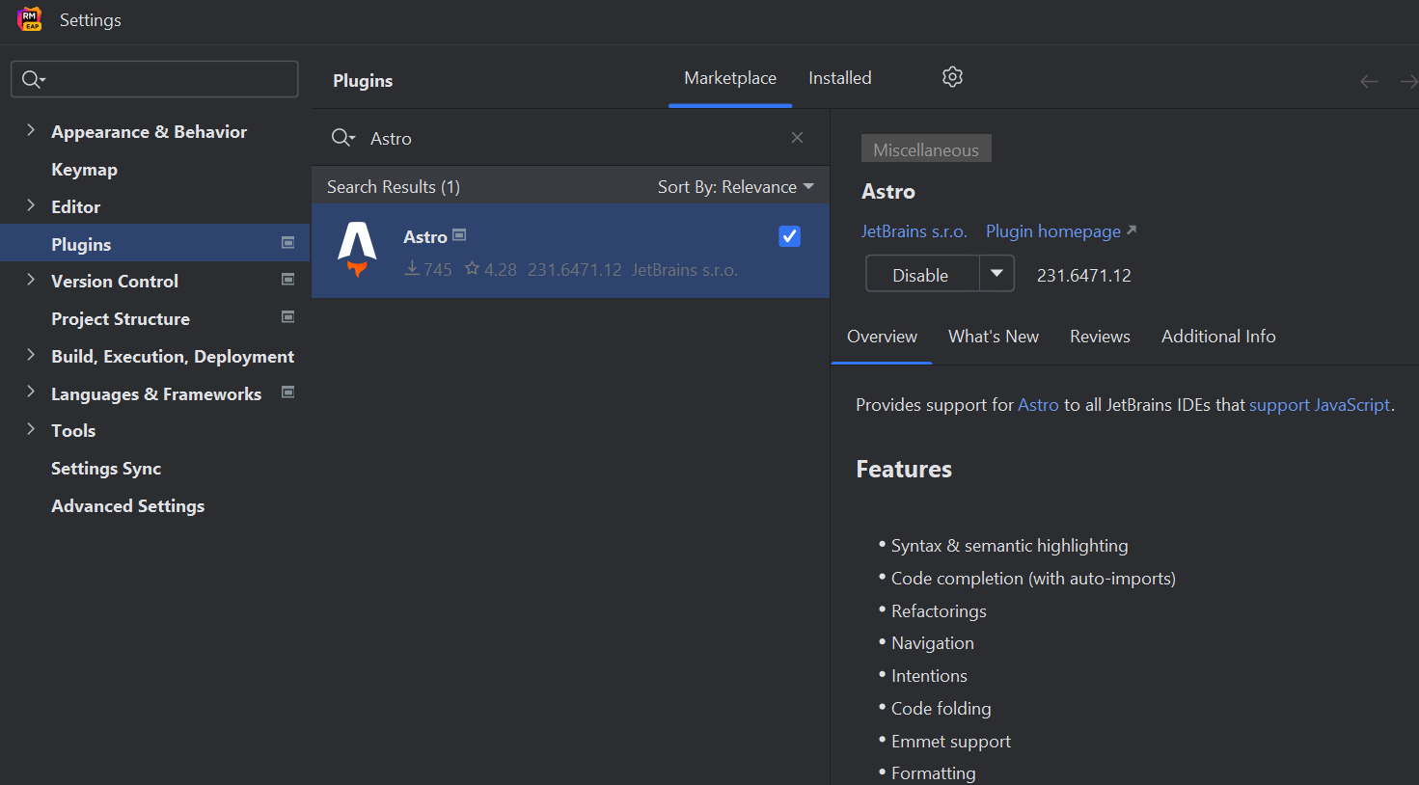Follow the support JavaScript link
This screenshot has height=785, width=1419.
tap(1320, 405)
